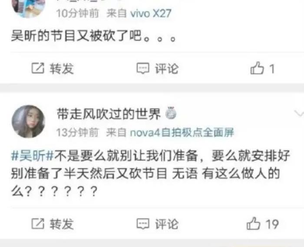Open post body starting with 不是要么就别让我们准备
The height and width of the screenshot is (247, 304).
pyautogui.click(x=151, y=173)
